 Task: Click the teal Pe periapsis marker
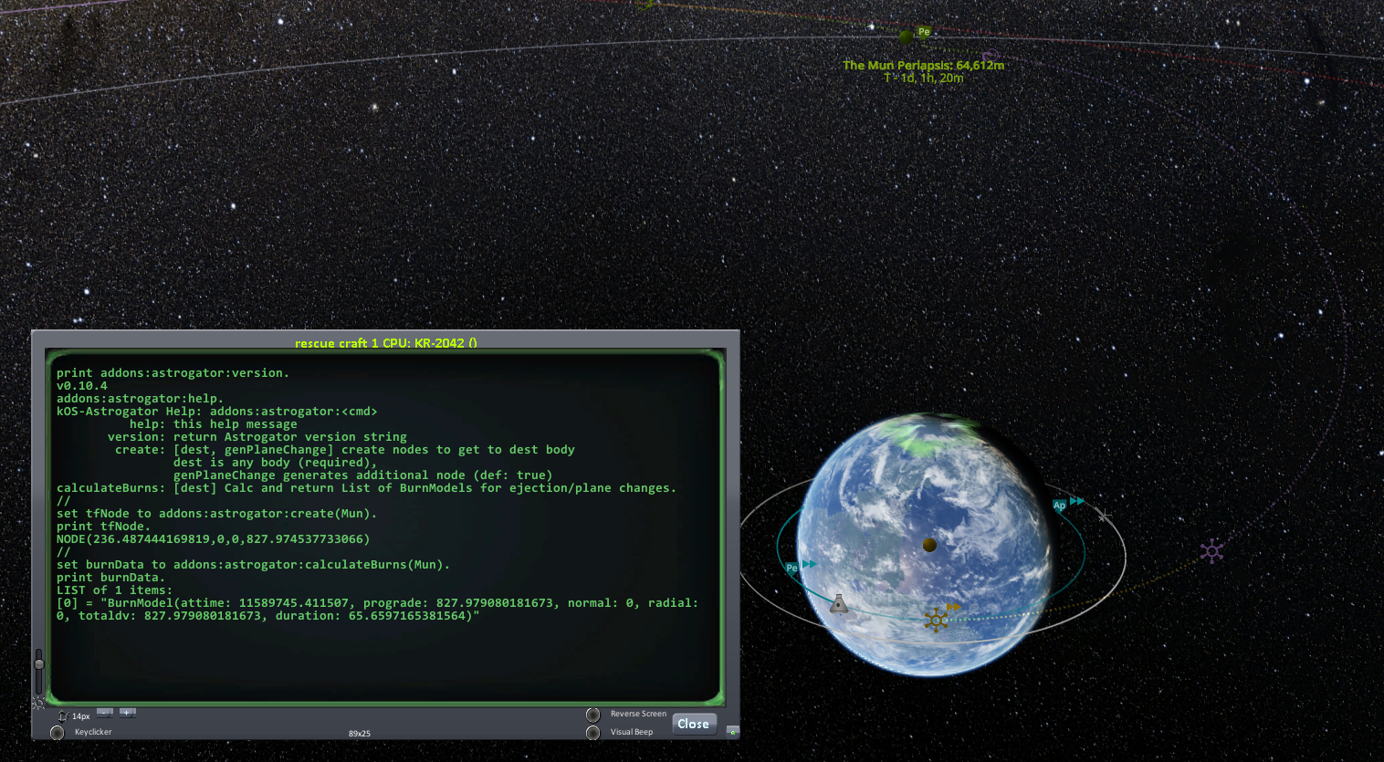click(792, 568)
